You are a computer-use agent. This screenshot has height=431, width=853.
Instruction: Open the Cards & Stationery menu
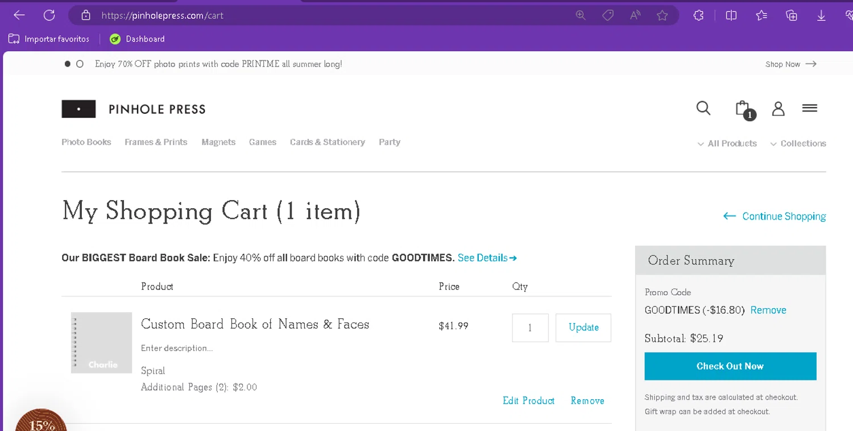point(328,142)
